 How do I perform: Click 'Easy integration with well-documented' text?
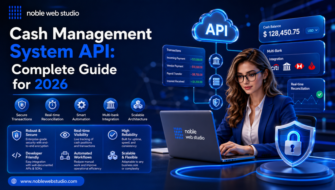[39, 165]
